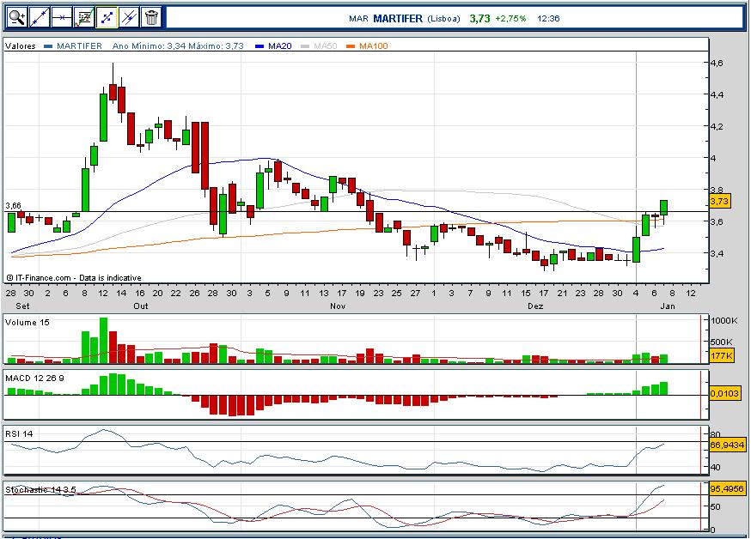This screenshot has width=751, height=539.
Task: Click the MA20 legend label
Action: tap(280, 45)
